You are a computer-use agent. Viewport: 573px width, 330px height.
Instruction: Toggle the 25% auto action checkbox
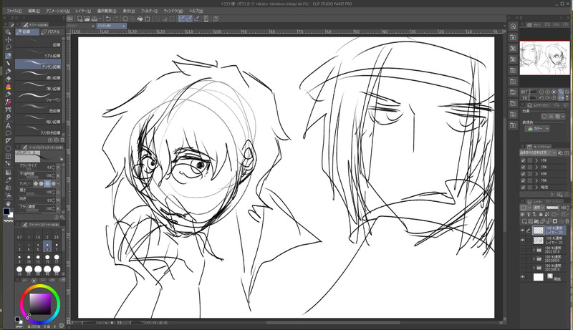[x=524, y=168]
